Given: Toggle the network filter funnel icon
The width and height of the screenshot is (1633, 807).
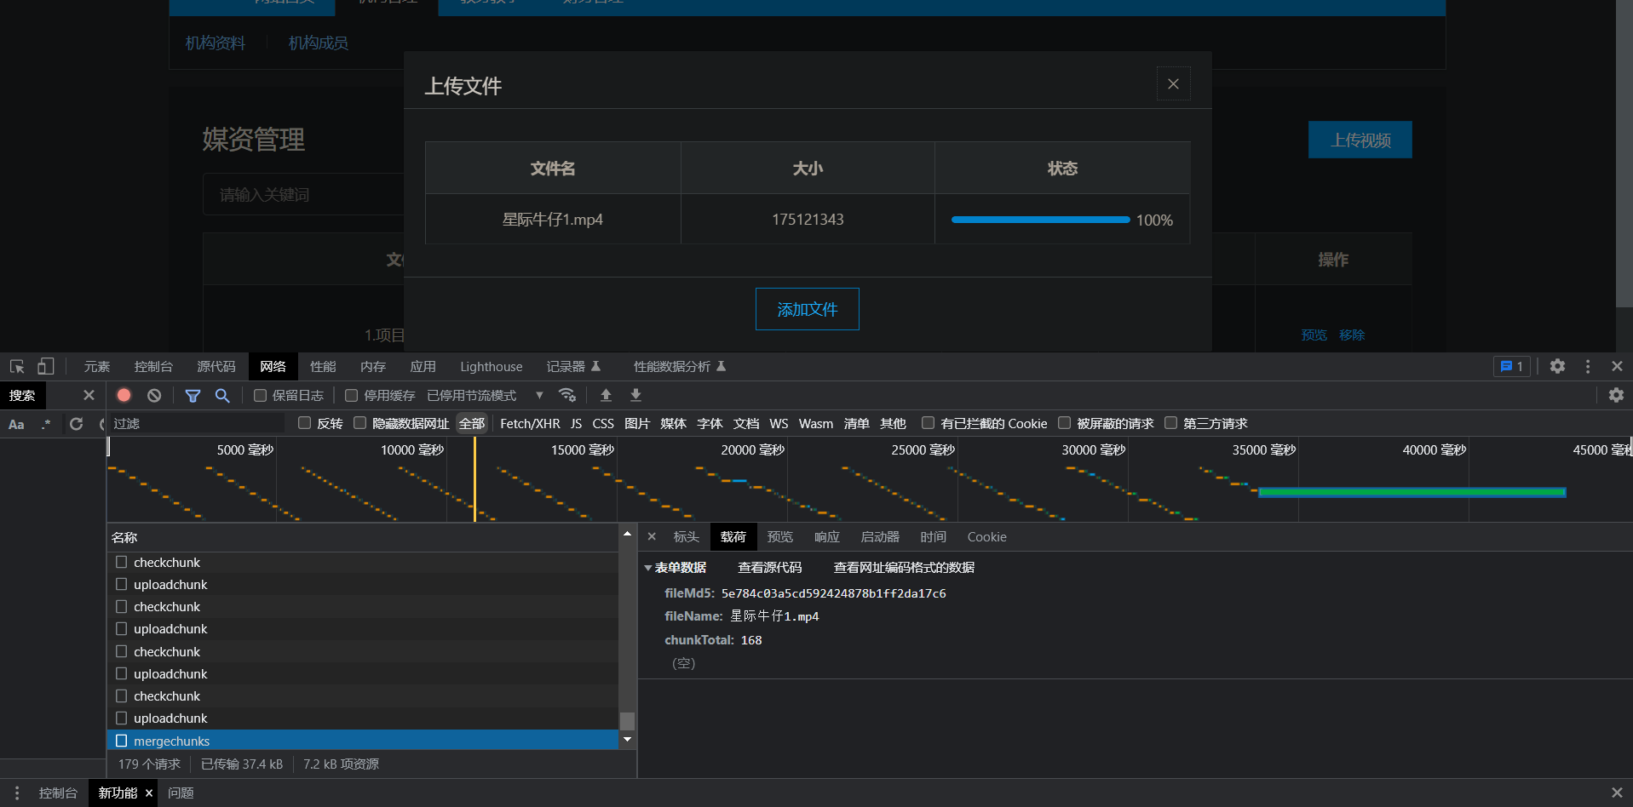Looking at the screenshot, I should pyautogui.click(x=193, y=395).
